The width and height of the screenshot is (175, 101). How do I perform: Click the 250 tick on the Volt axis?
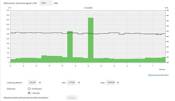pyautogui.click(x=168, y=10)
